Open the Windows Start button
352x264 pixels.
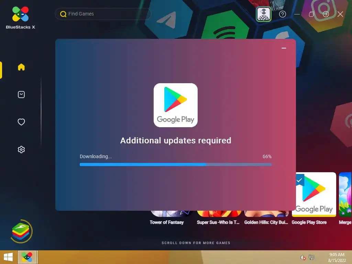8,257
